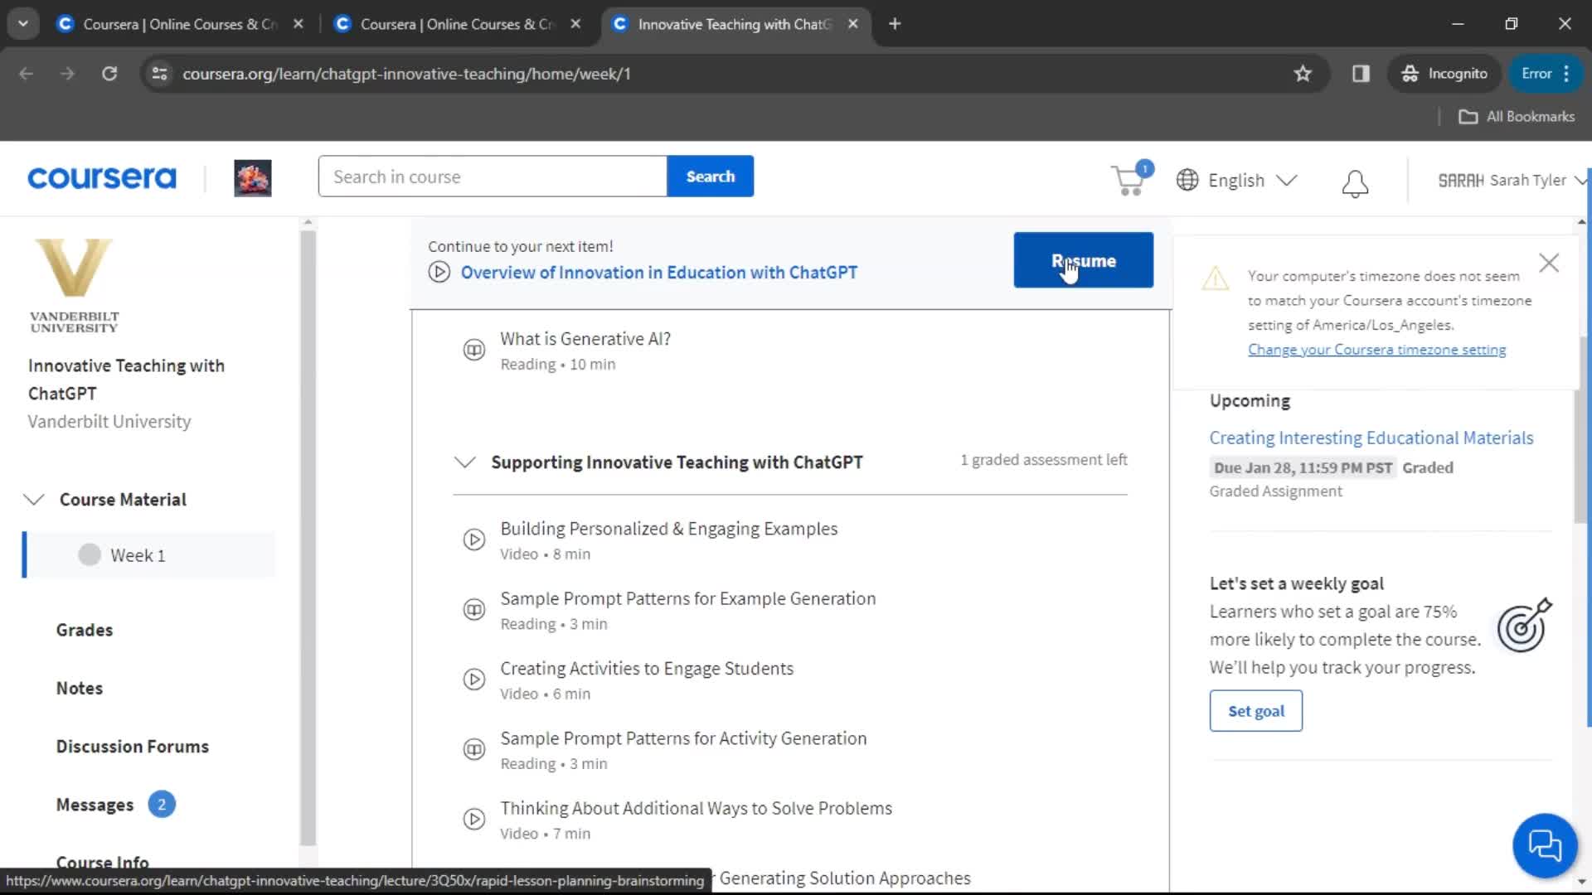The width and height of the screenshot is (1592, 895).
Task: Collapse the Course Material section
Action: pyautogui.click(x=34, y=500)
